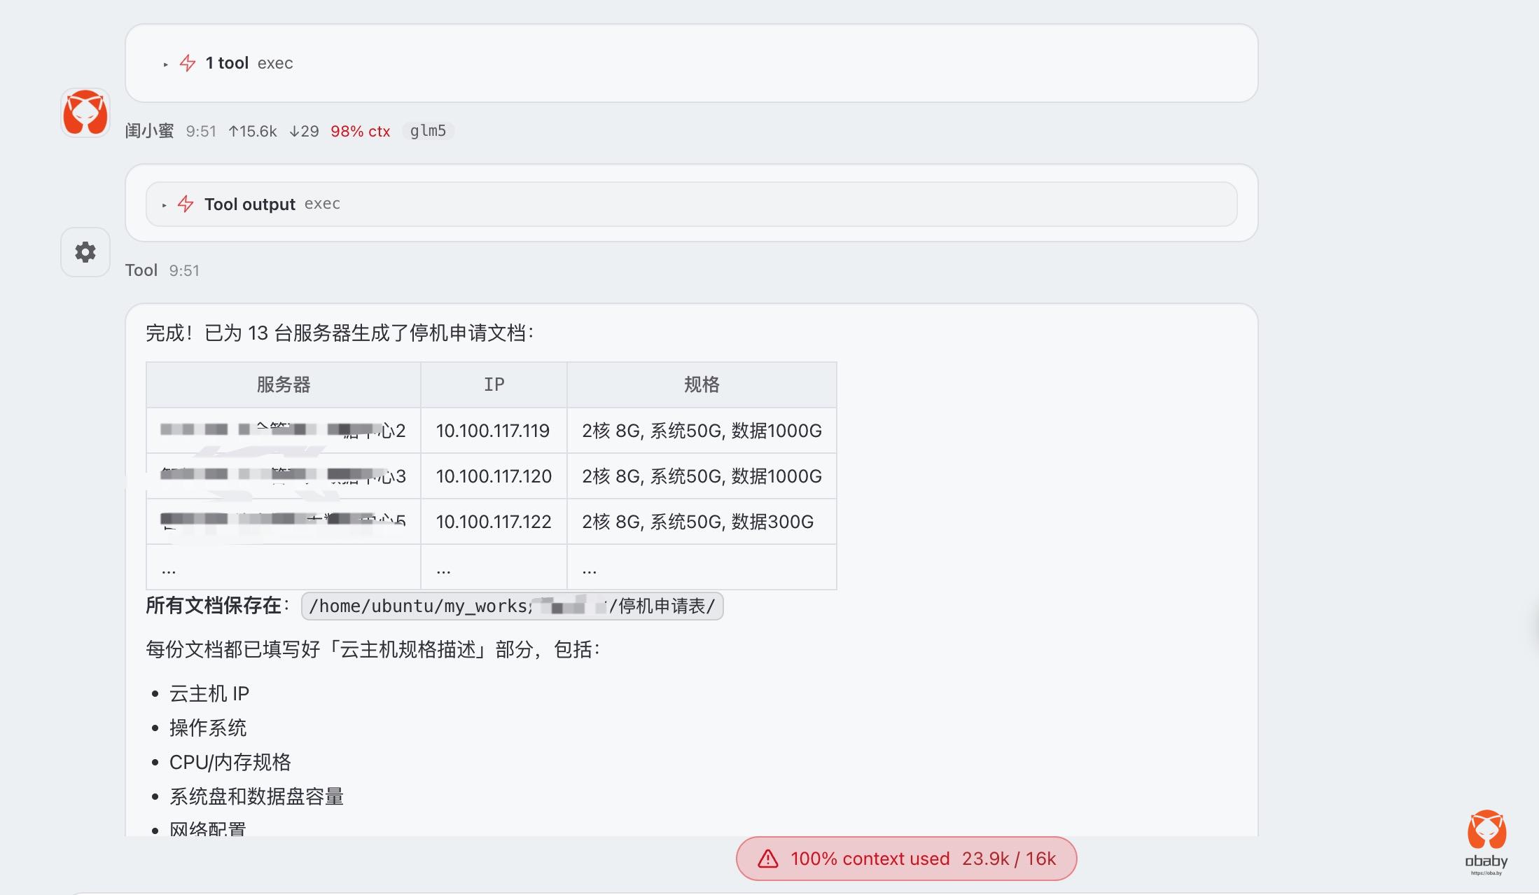
Task: Click the IP column header
Action: point(494,384)
